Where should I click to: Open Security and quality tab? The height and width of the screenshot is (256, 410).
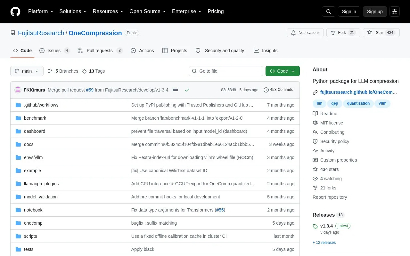coord(220,51)
